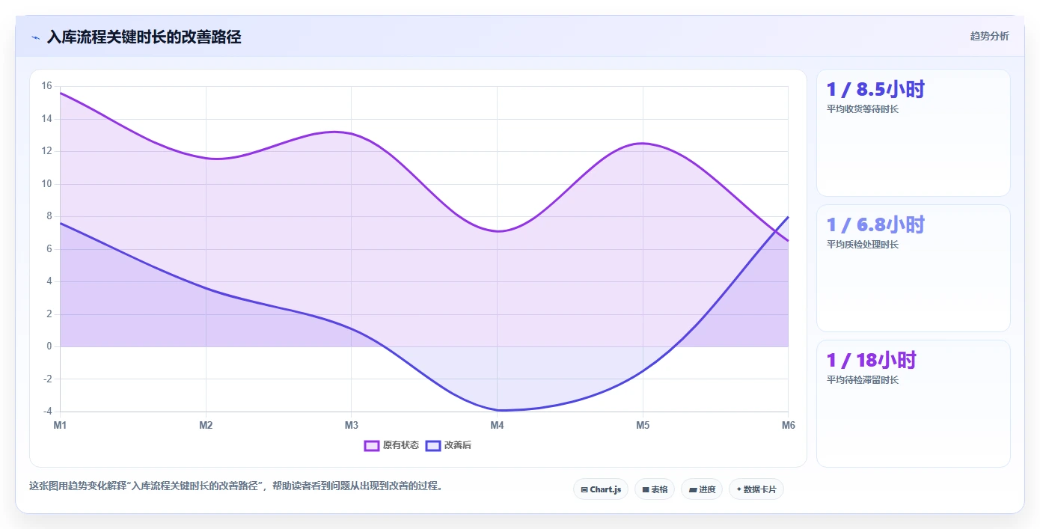Click the purple 原有状态 legend swatch

[372, 445]
